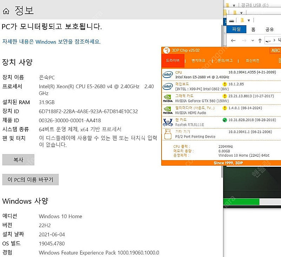281x257 pixels.
Task: Click 이 PC의 이름 바꾸기 button
Action: [x=31, y=179]
